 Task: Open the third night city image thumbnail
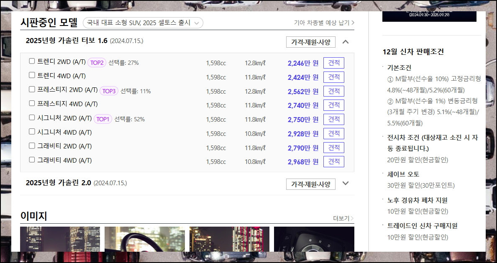pyautogui.click(x=230, y=239)
